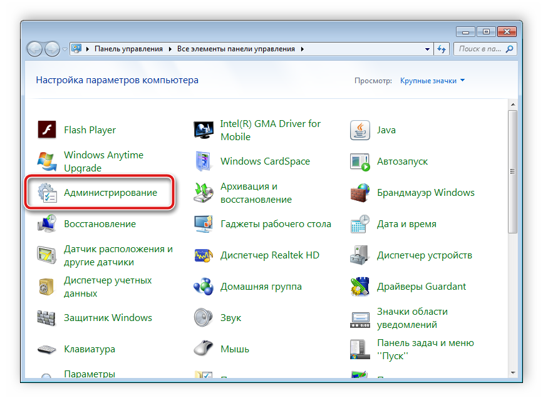The image size is (543, 403).
Task: Open the Клавиатура link
Action: click(x=90, y=349)
